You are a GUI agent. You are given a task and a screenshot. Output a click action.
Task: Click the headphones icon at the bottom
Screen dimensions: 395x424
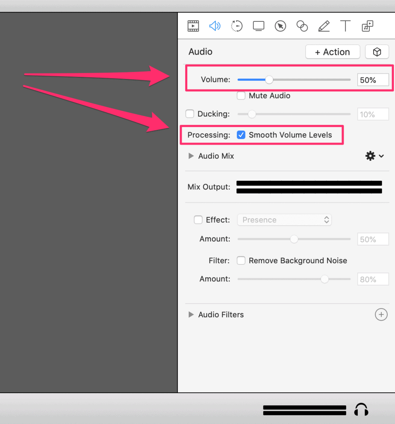tap(361, 409)
